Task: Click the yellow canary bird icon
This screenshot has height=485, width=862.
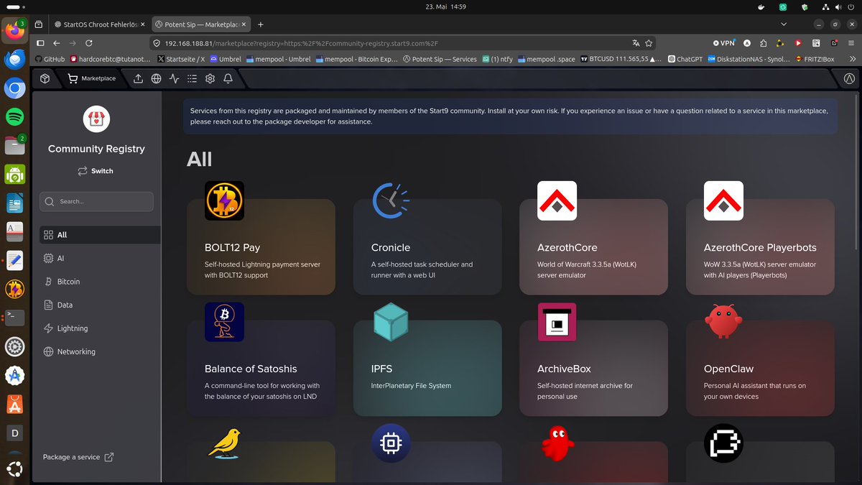Action: [x=224, y=443]
